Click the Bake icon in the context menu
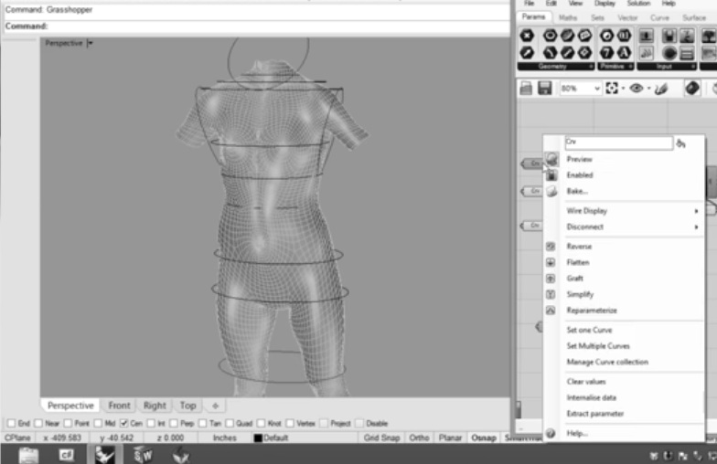The image size is (717, 464). [x=551, y=192]
